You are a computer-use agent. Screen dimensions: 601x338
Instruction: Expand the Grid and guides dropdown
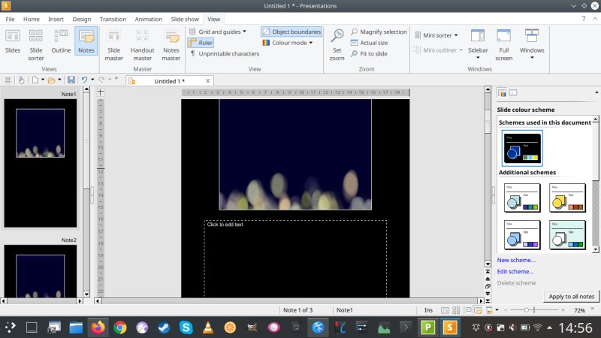[217, 32]
